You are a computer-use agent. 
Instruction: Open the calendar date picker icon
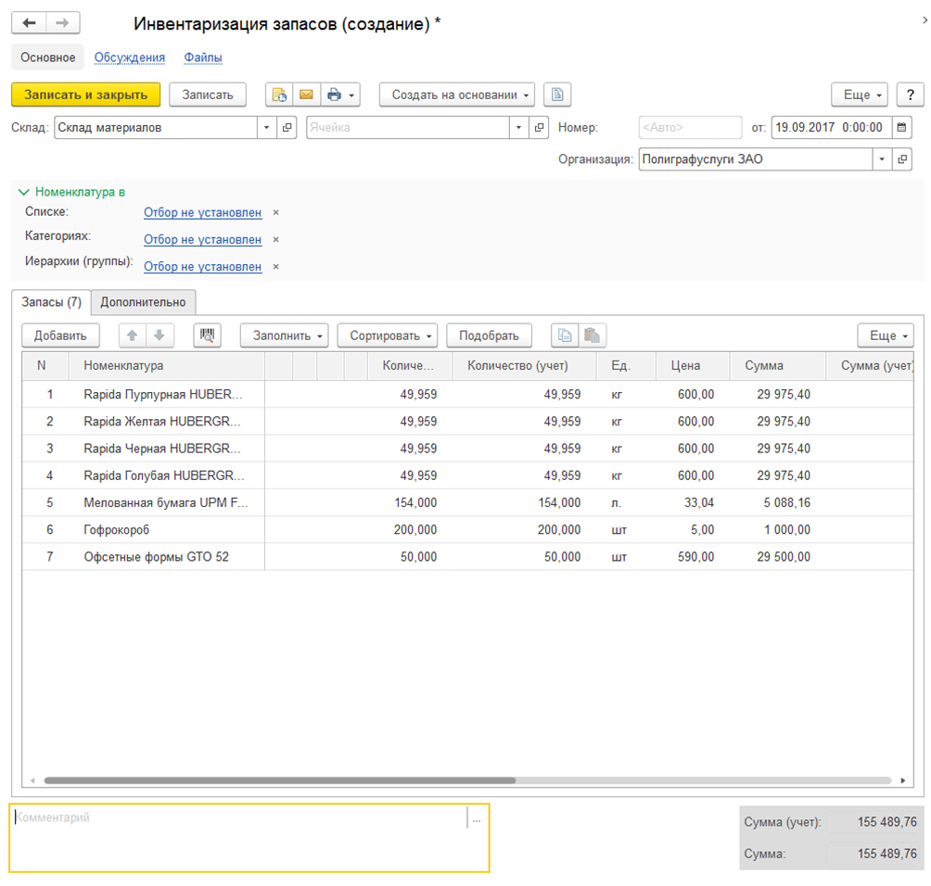pos(901,128)
